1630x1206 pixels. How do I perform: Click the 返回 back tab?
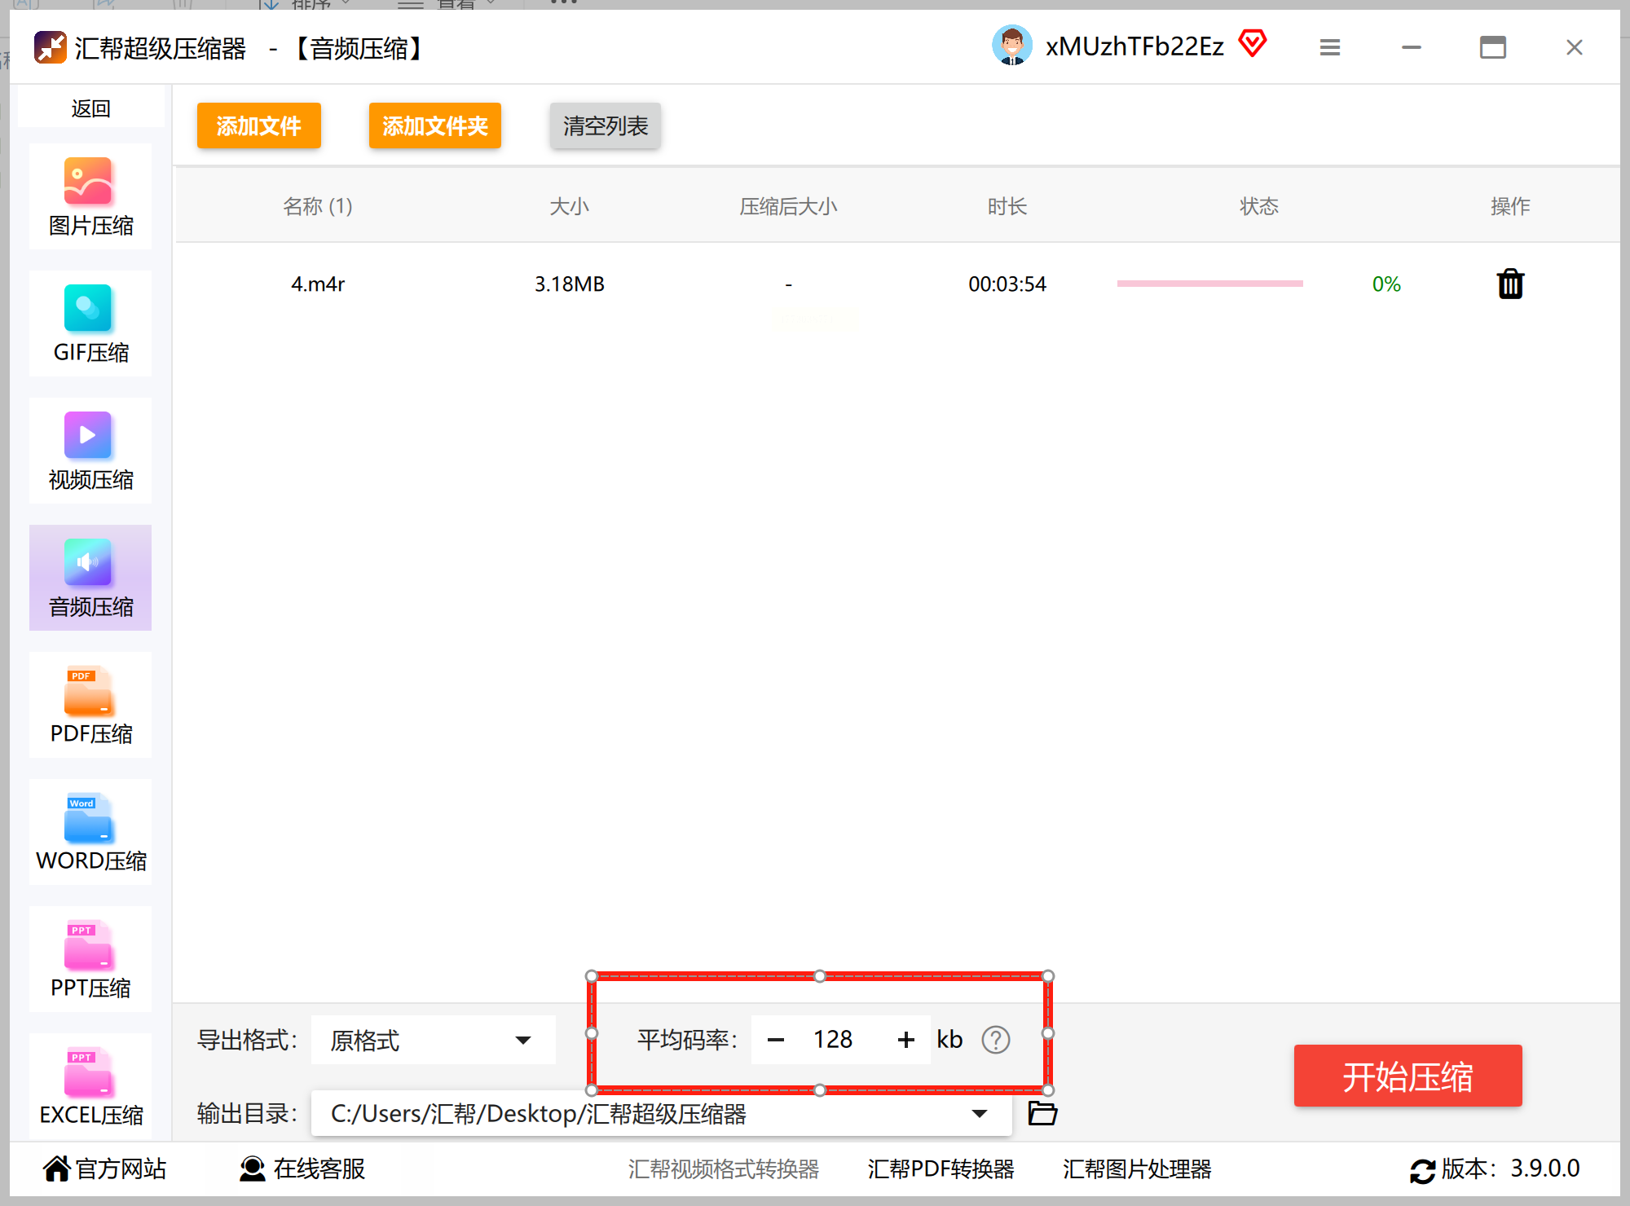coord(90,108)
